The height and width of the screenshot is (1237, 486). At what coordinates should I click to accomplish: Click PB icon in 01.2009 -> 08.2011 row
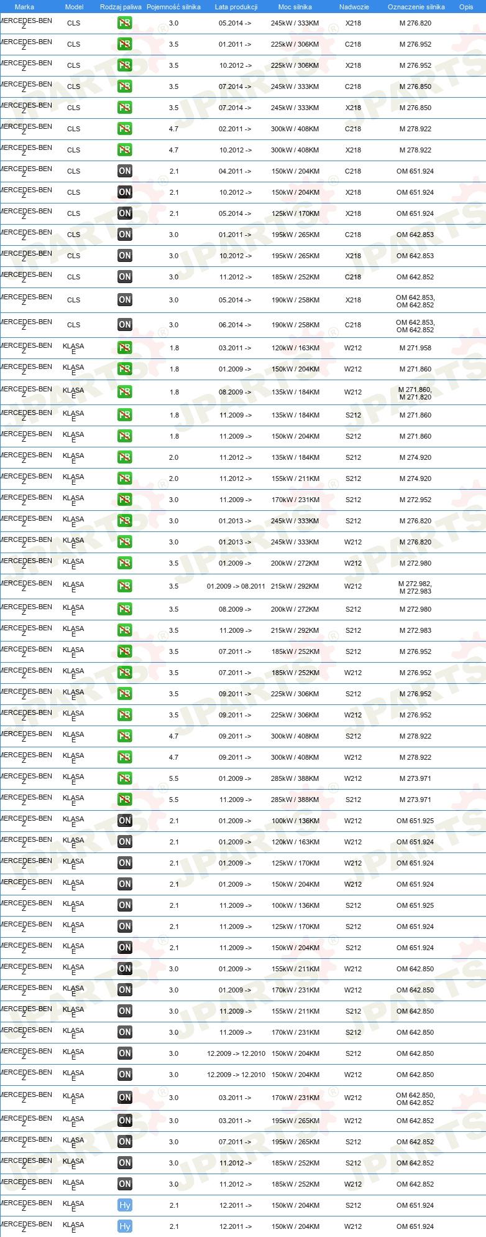[124, 586]
